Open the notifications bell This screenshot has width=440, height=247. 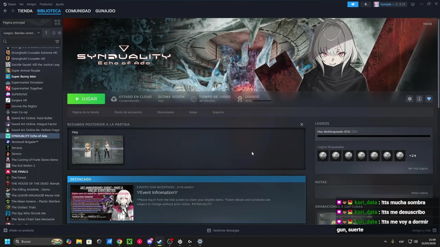(365, 4)
